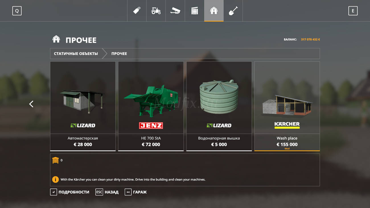Select the Автомастерская workshop item
The height and width of the screenshot is (208, 370).
tap(83, 106)
